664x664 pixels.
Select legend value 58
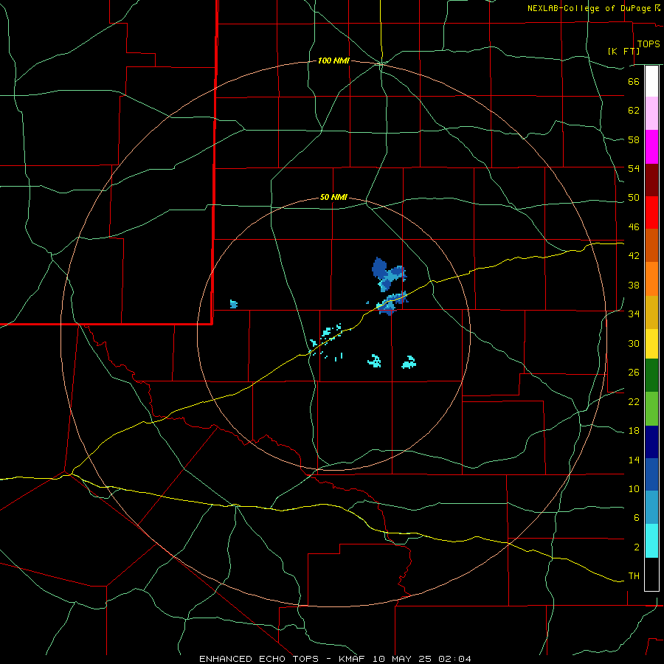(634, 139)
